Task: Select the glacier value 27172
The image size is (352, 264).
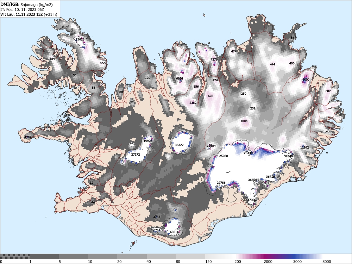Action: pyautogui.click(x=136, y=155)
